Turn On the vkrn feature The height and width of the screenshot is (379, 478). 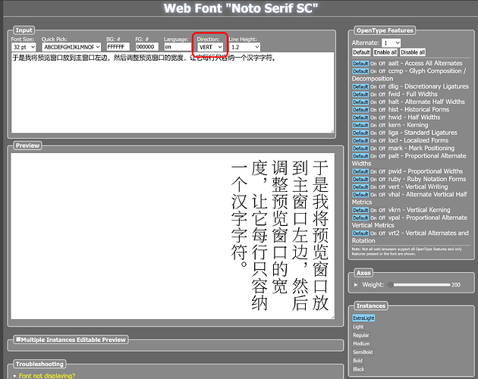[373, 210]
